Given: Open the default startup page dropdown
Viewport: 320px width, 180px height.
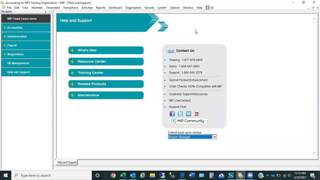Looking at the screenshot, I should (214, 137).
